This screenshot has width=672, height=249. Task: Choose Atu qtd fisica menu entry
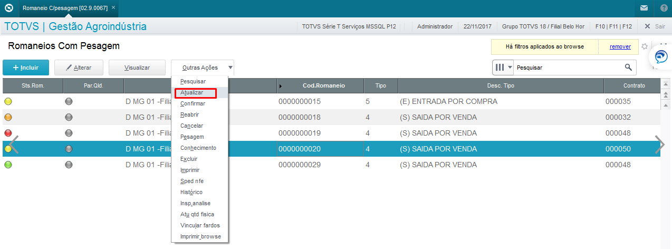[x=197, y=214]
